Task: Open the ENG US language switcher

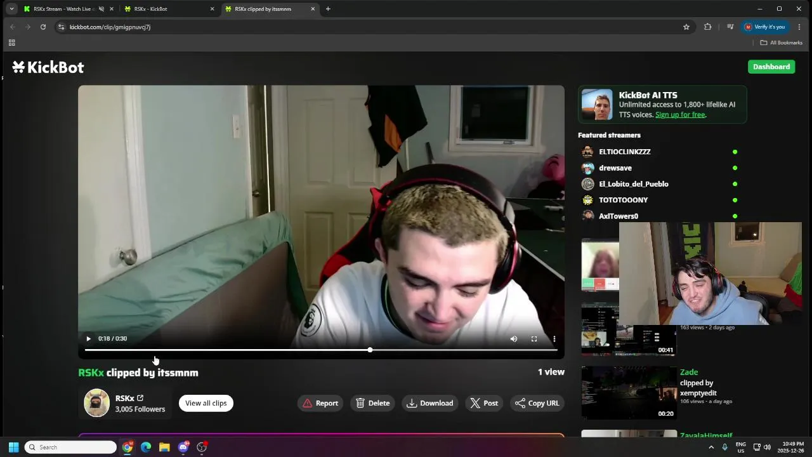Action: [x=741, y=447]
